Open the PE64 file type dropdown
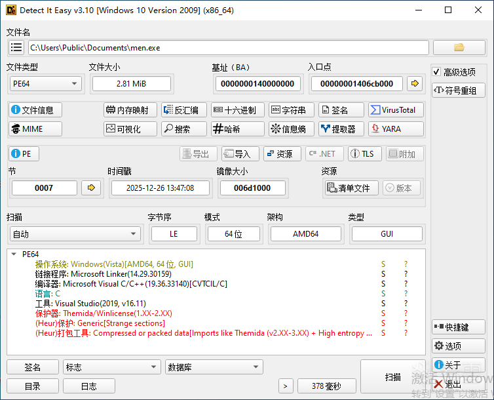 click(45, 83)
